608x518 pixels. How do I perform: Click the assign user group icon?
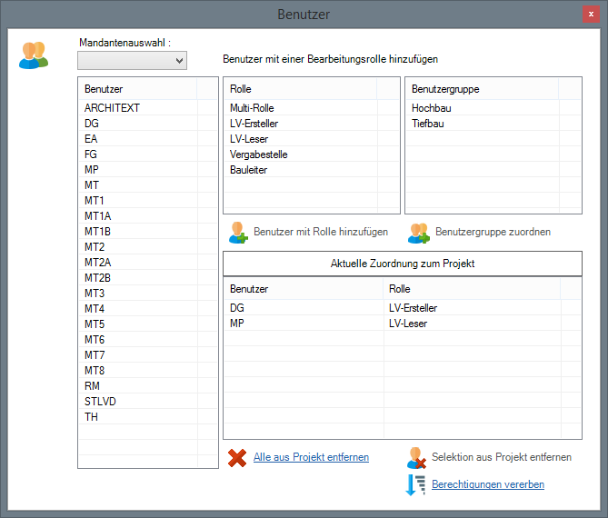point(419,233)
